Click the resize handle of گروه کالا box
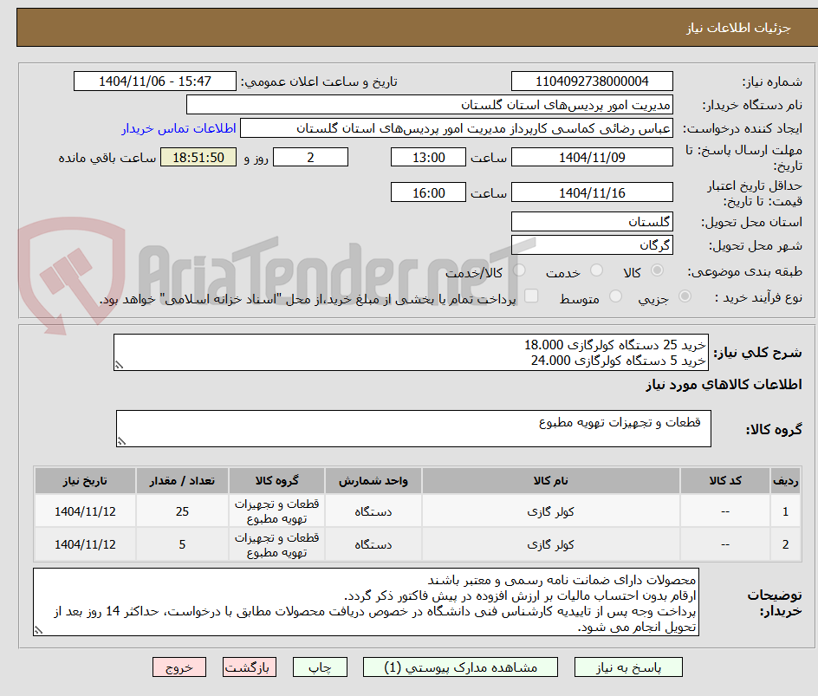Viewport: 818px width, 696px height. tap(121, 441)
